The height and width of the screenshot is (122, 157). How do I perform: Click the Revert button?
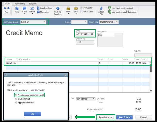point(143,117)
